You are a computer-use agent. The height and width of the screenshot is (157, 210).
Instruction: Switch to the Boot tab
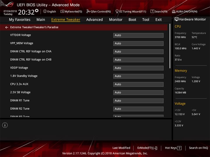click(x=132, y=20)
